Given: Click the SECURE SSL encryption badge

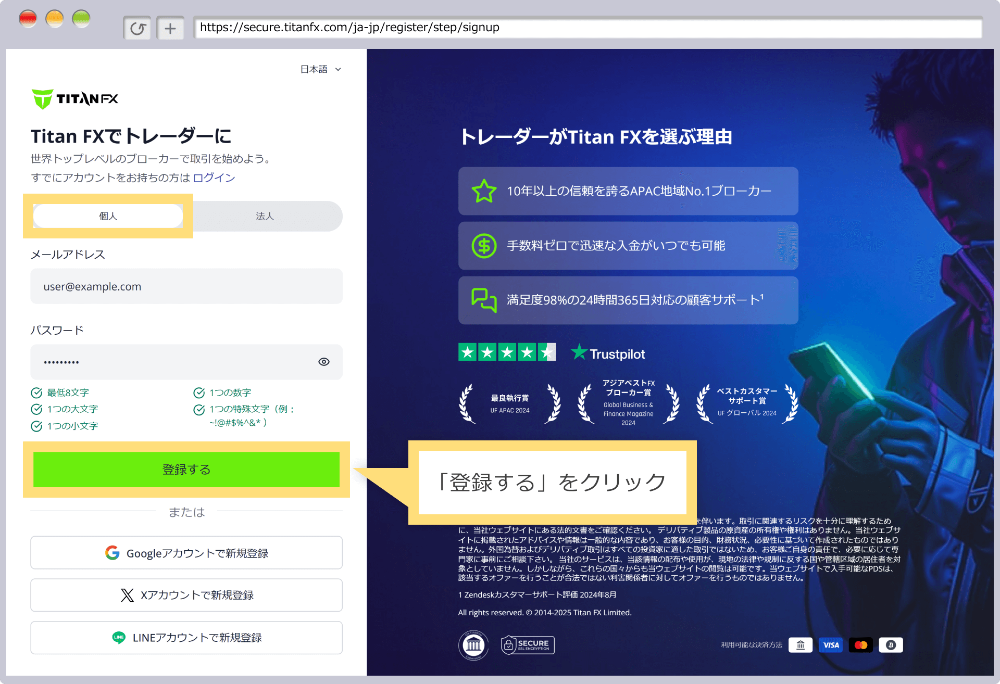Looking at the screenshot, I should click(x=528, y=645).
